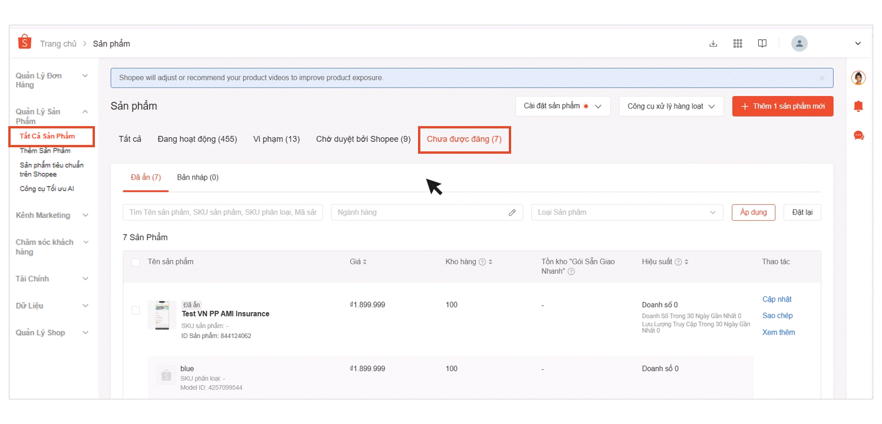Screen dimensions: 882x424
Task: Click the help icon next to Hiệu suất
Action: tap(678, 262)
